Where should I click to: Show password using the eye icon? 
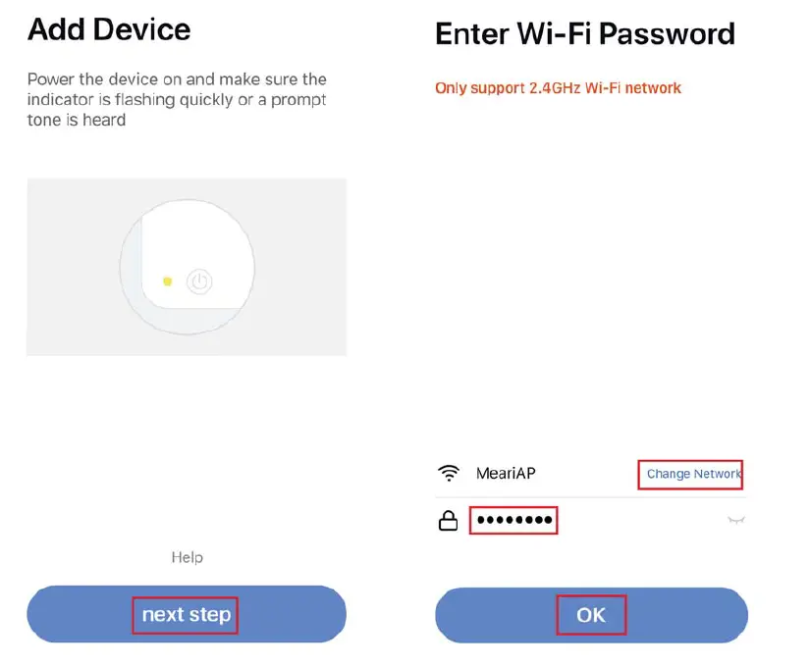(735, 521)
